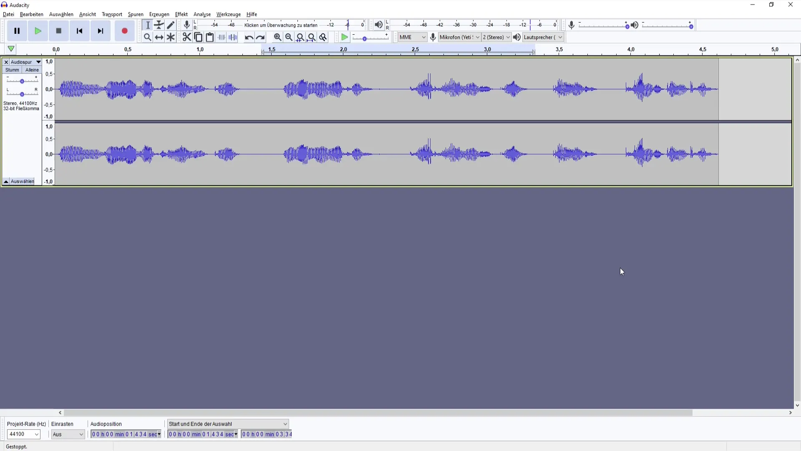801x451 pixels.
Task: Open the Effekt menu
Action: [x=181, y=14]
